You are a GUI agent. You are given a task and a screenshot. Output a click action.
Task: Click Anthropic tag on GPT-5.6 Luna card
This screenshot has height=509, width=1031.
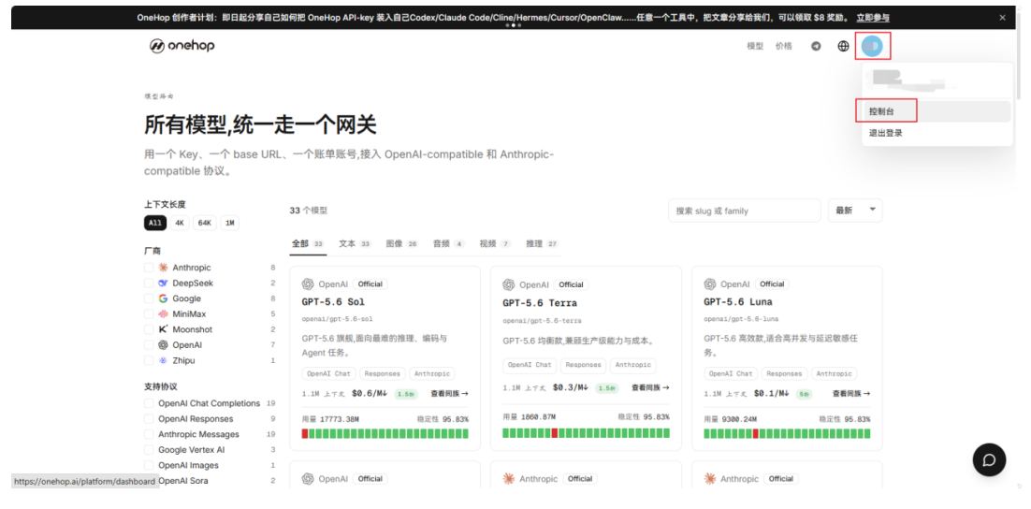[x=834, y=373]
